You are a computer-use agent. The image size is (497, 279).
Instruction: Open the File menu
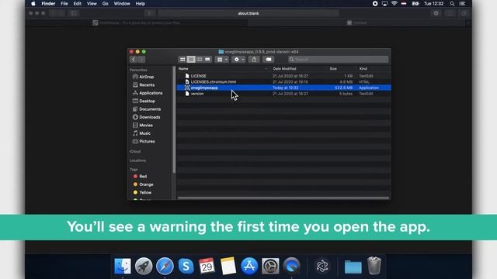(64, 4)
